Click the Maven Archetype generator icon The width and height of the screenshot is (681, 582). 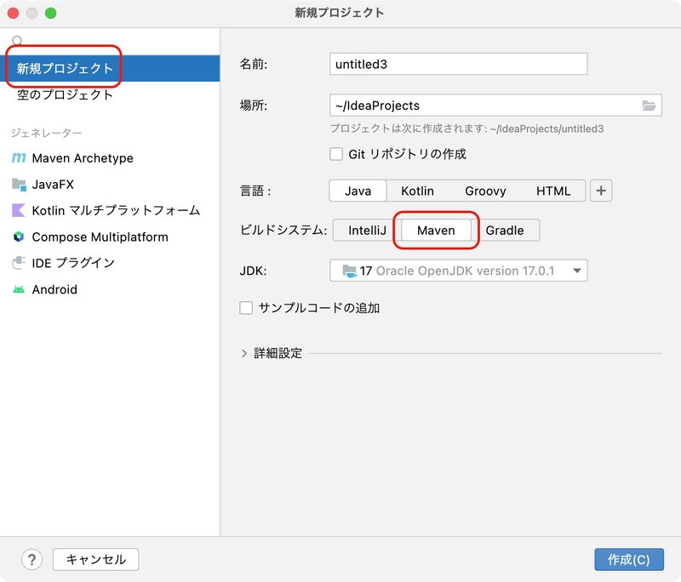[19, 158]
